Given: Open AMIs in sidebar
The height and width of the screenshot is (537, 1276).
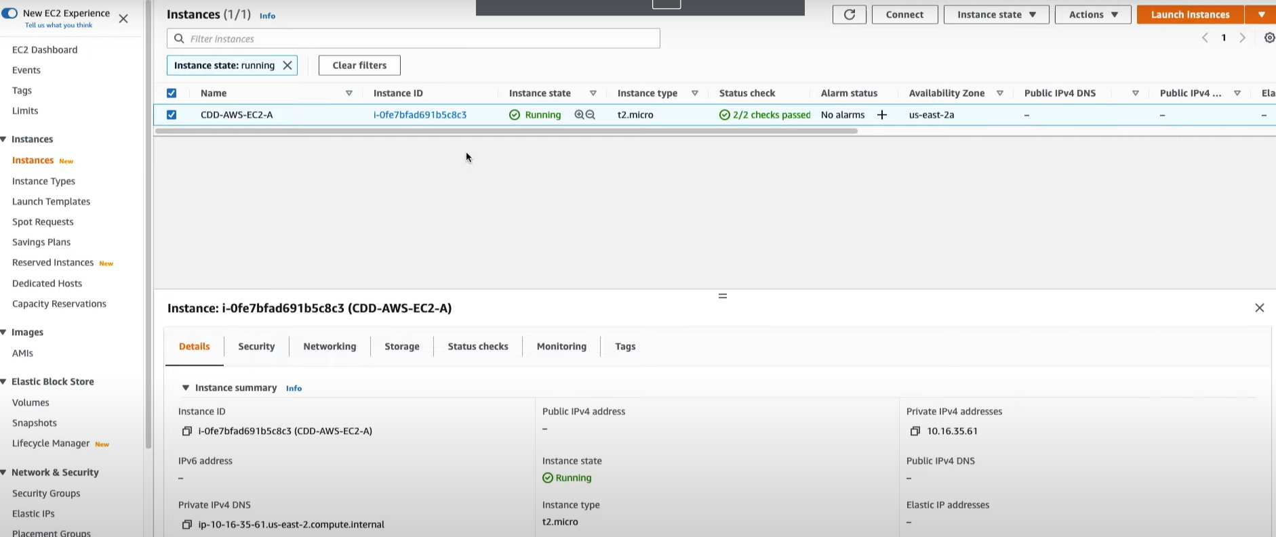Looking at the screenshot, I should (22, 353).
